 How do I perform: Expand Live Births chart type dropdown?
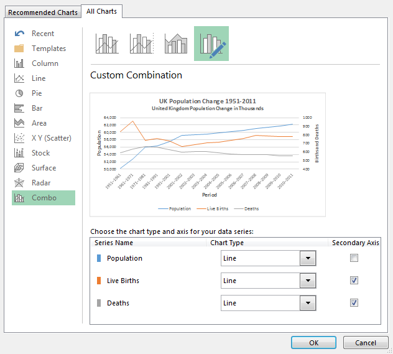click(308, 281)
